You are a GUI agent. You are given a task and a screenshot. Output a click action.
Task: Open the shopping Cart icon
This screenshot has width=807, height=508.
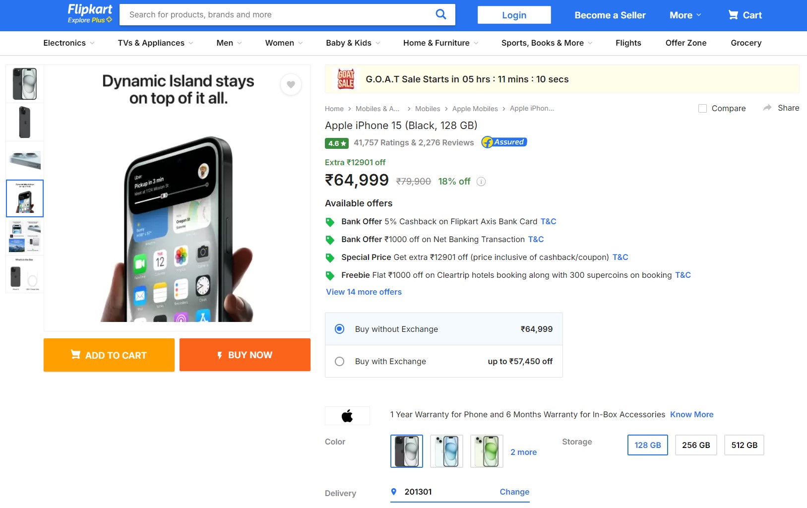(x=733, y=15)
